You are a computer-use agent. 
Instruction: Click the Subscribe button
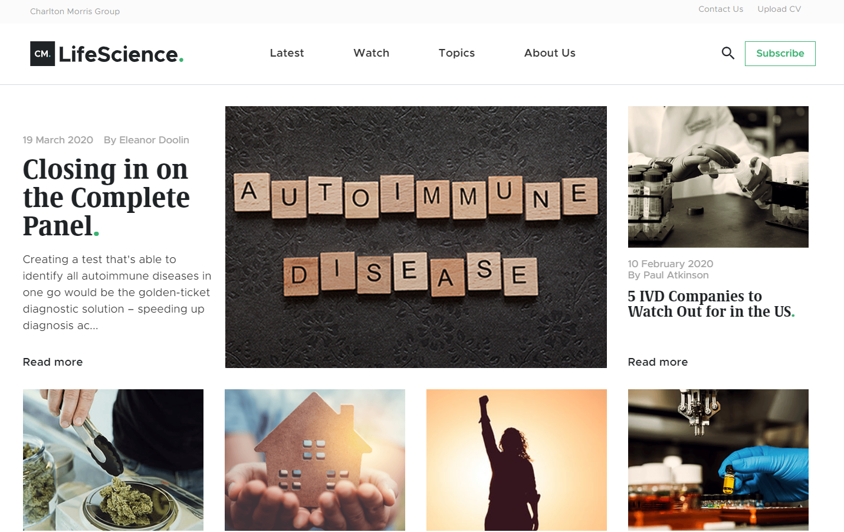point(780,54)
